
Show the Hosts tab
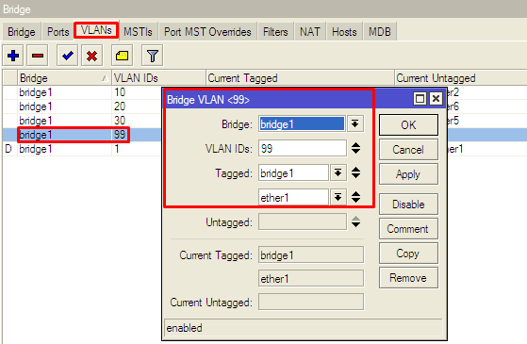click(x=344, y=32)
